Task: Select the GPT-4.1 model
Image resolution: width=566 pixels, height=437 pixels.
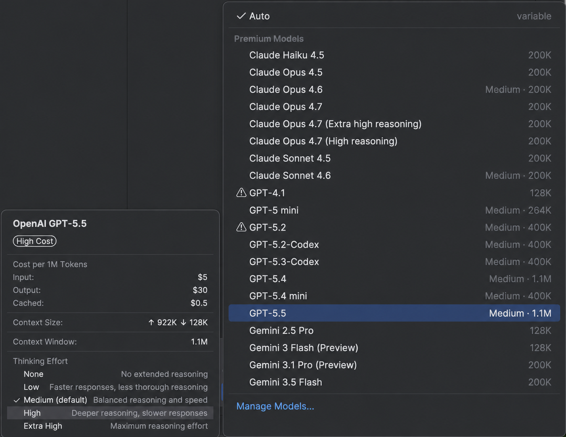Action: pos(394,193)
